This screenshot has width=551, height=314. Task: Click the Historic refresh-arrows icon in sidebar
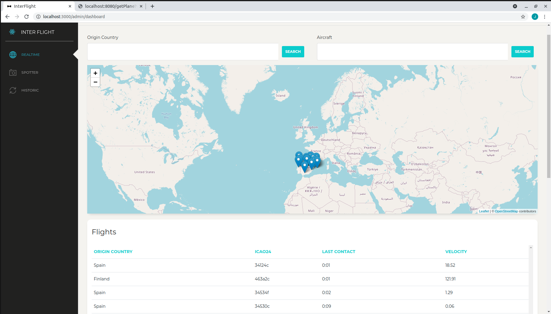tap(13, 90)
